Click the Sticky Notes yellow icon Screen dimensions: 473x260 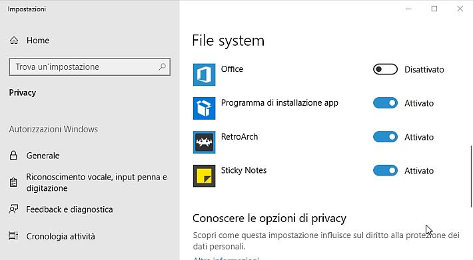click(205, 176)
